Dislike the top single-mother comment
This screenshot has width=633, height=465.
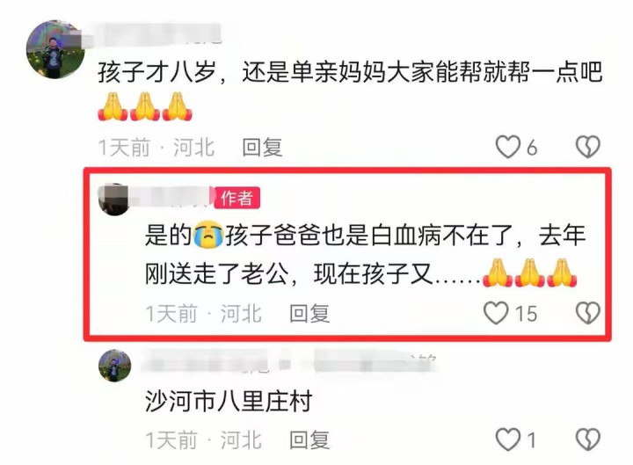(x=588, y=147)
